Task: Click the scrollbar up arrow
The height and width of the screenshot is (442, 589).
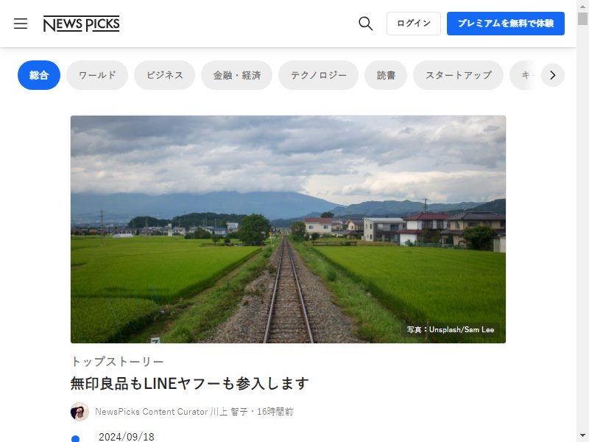Action: point(582,6)
